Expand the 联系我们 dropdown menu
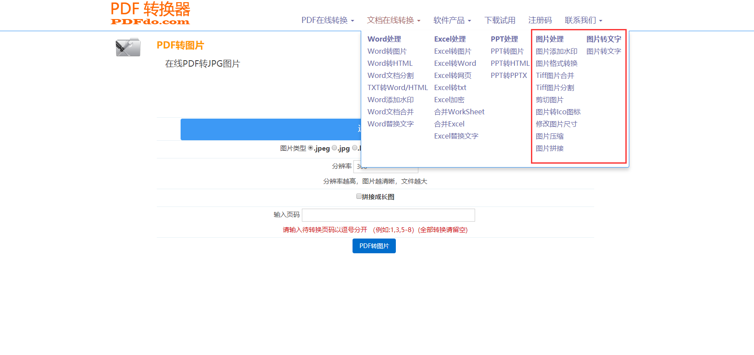Screen dimensions: 754x355 (x=583, y=20)
